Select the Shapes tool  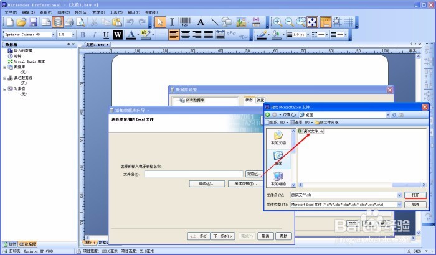[x=226, y=22]
